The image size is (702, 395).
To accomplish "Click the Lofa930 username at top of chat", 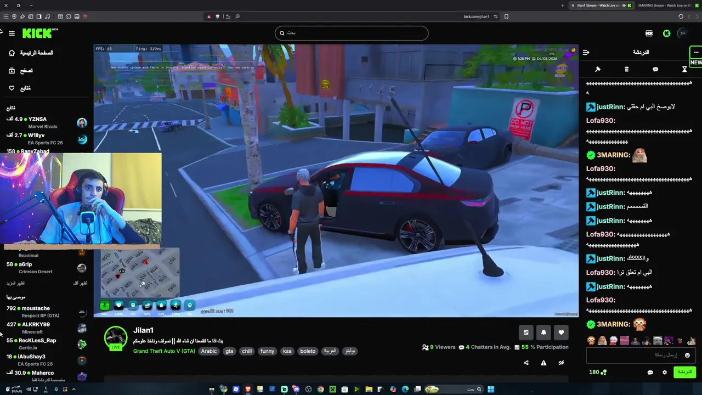I will point(601,121).
